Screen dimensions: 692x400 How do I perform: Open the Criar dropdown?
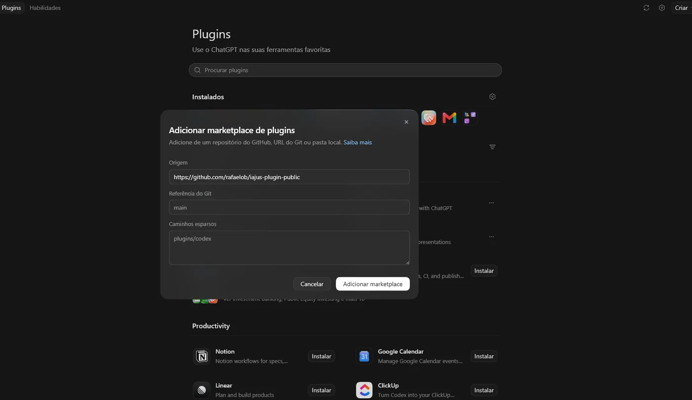(x=682, y=8)
